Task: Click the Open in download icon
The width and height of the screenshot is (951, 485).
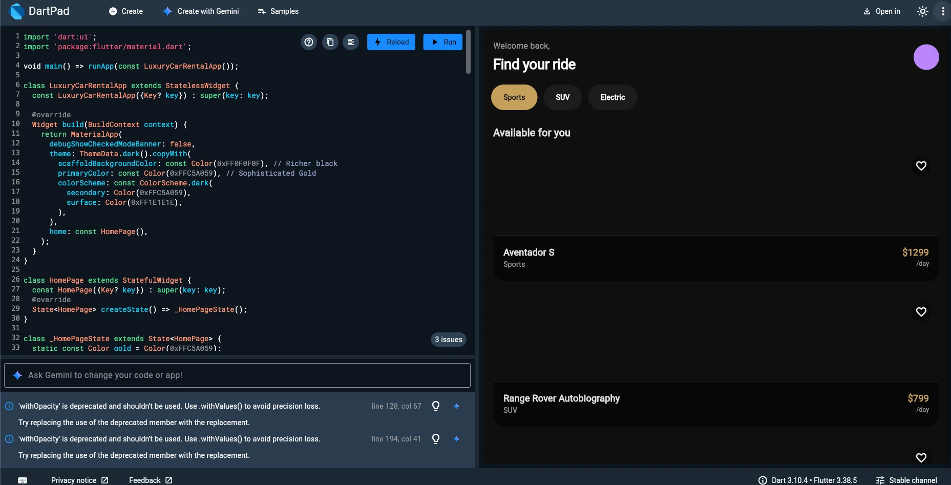Action: (867, 11)
